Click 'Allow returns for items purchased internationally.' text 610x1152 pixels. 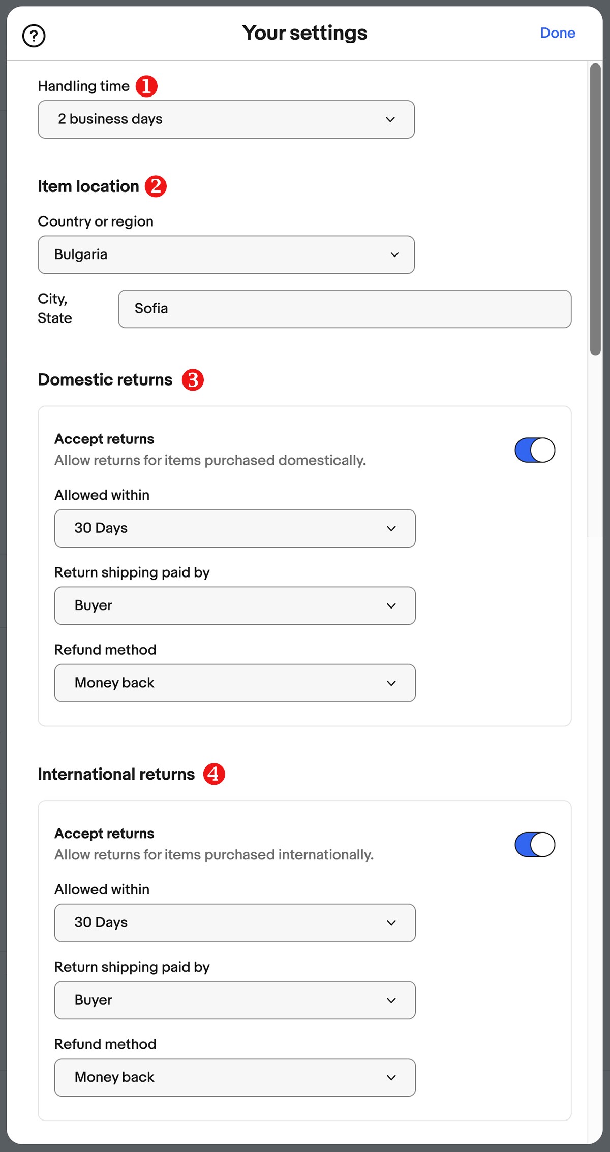214,855
